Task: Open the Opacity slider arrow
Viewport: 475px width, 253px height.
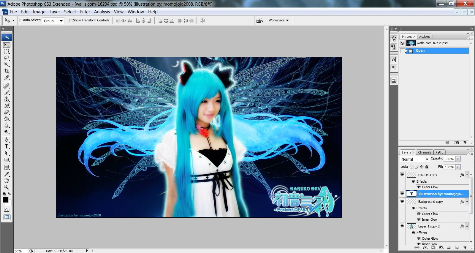Action: click(458, 159)
